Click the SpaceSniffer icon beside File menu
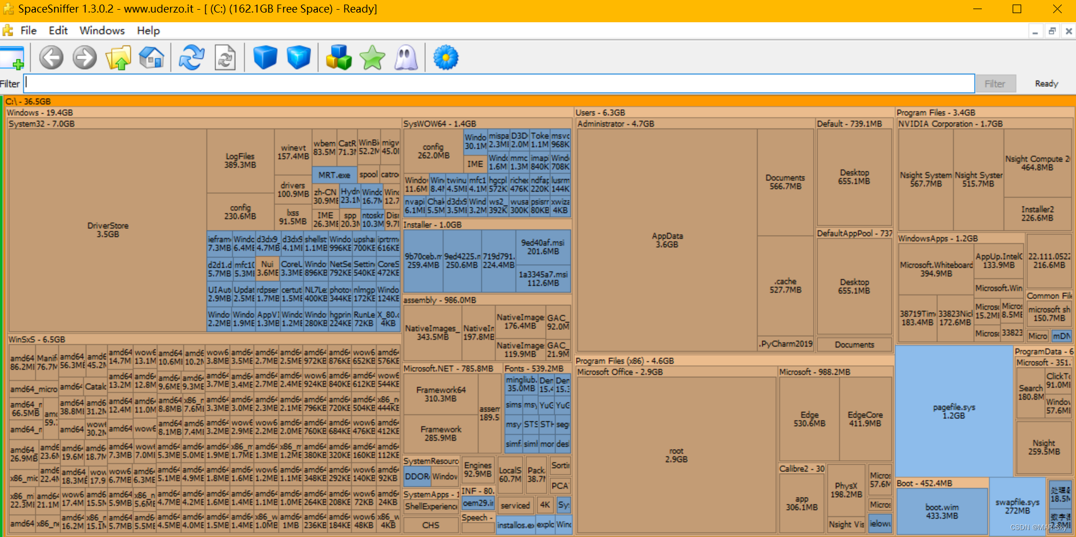 pyautogui.click(x=7, y=30)
